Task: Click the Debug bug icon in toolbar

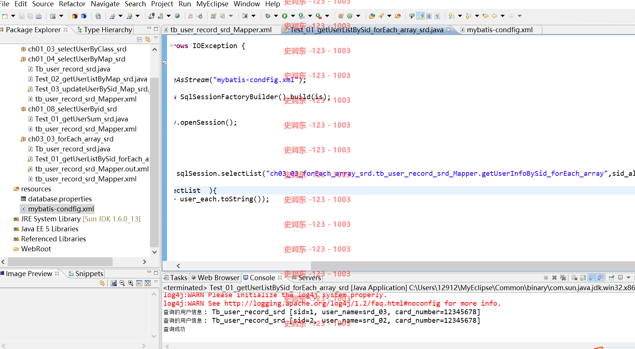Action: coord(267,16)
